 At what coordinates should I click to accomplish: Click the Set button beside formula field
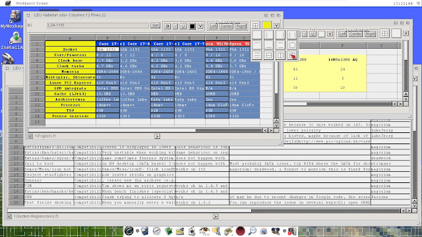coord(156,25)
